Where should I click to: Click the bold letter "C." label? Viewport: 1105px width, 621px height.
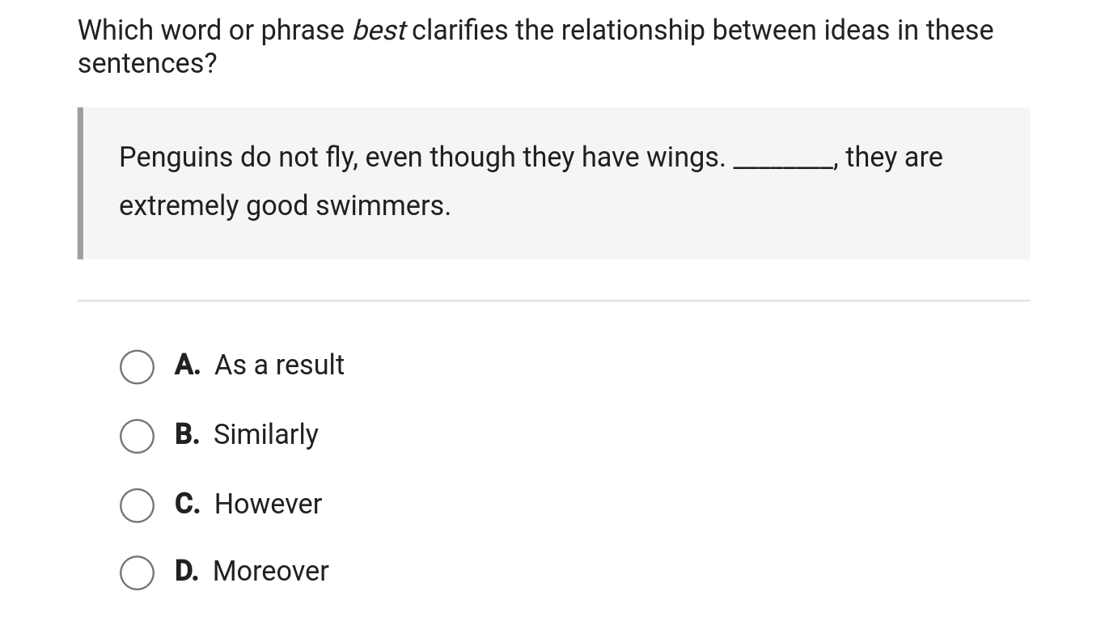[x=187, y=505]
